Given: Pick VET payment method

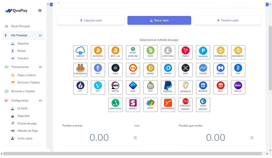Looking at the screenshot, I should click(x=98, y=87).
